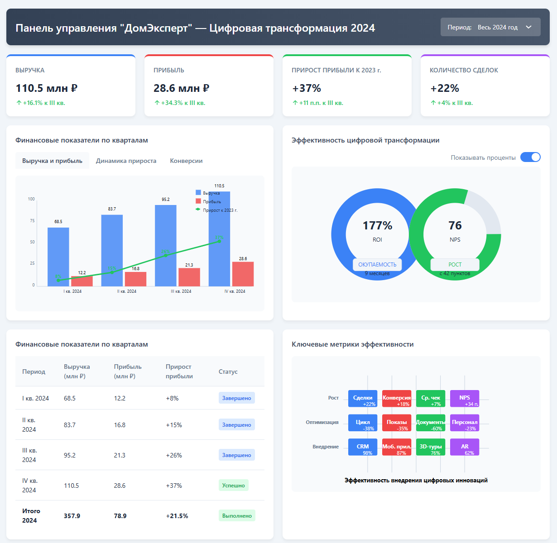
Task: Select the purple "NPS +34 п." tile
Action: coord(465,399)
